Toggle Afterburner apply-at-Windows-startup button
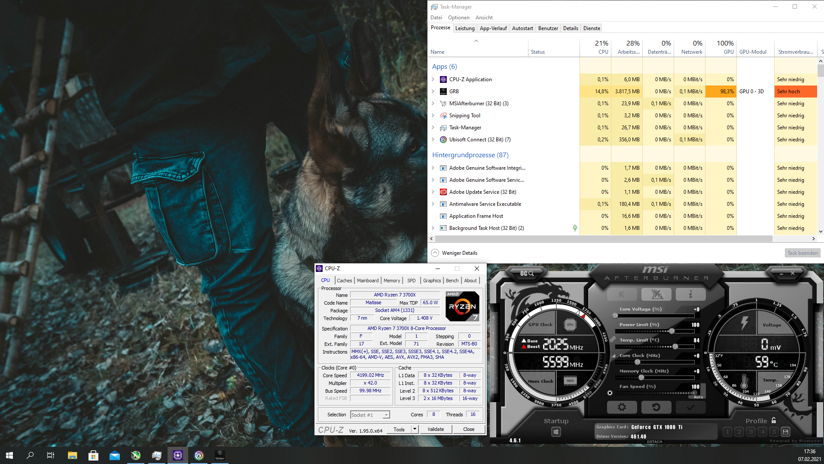Viewport: 824px width, 464px height. (556, 432)
